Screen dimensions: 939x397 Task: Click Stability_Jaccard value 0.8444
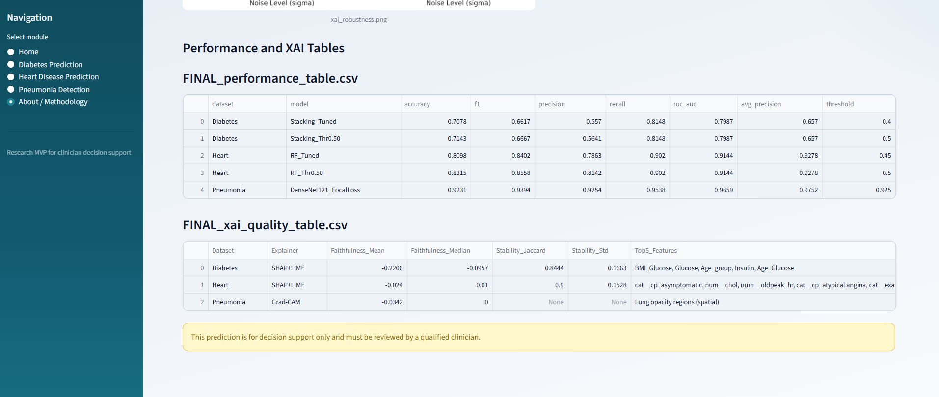[530, 268]
